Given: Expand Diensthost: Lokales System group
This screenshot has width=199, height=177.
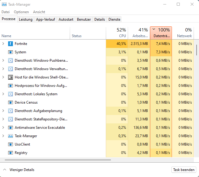Looking at the screenshot, I should coord(3,94).
